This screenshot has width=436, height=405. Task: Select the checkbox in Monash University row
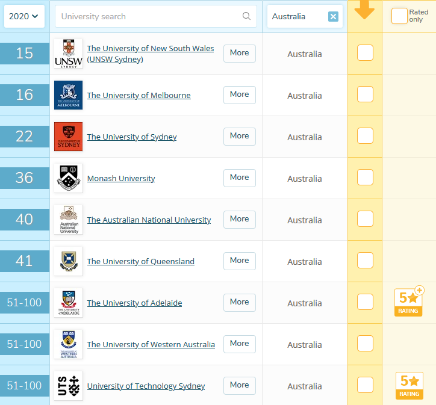tap(365, 178)
